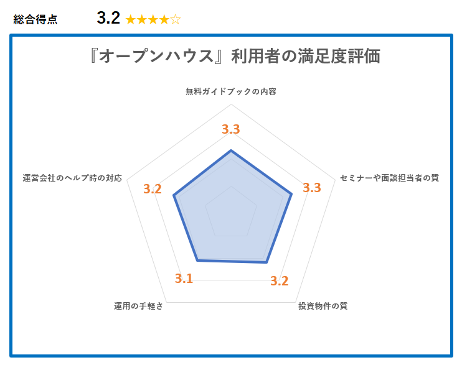Click the first filled gold star
This screenshot has width=462, height=365.
[x=131, y=20]
